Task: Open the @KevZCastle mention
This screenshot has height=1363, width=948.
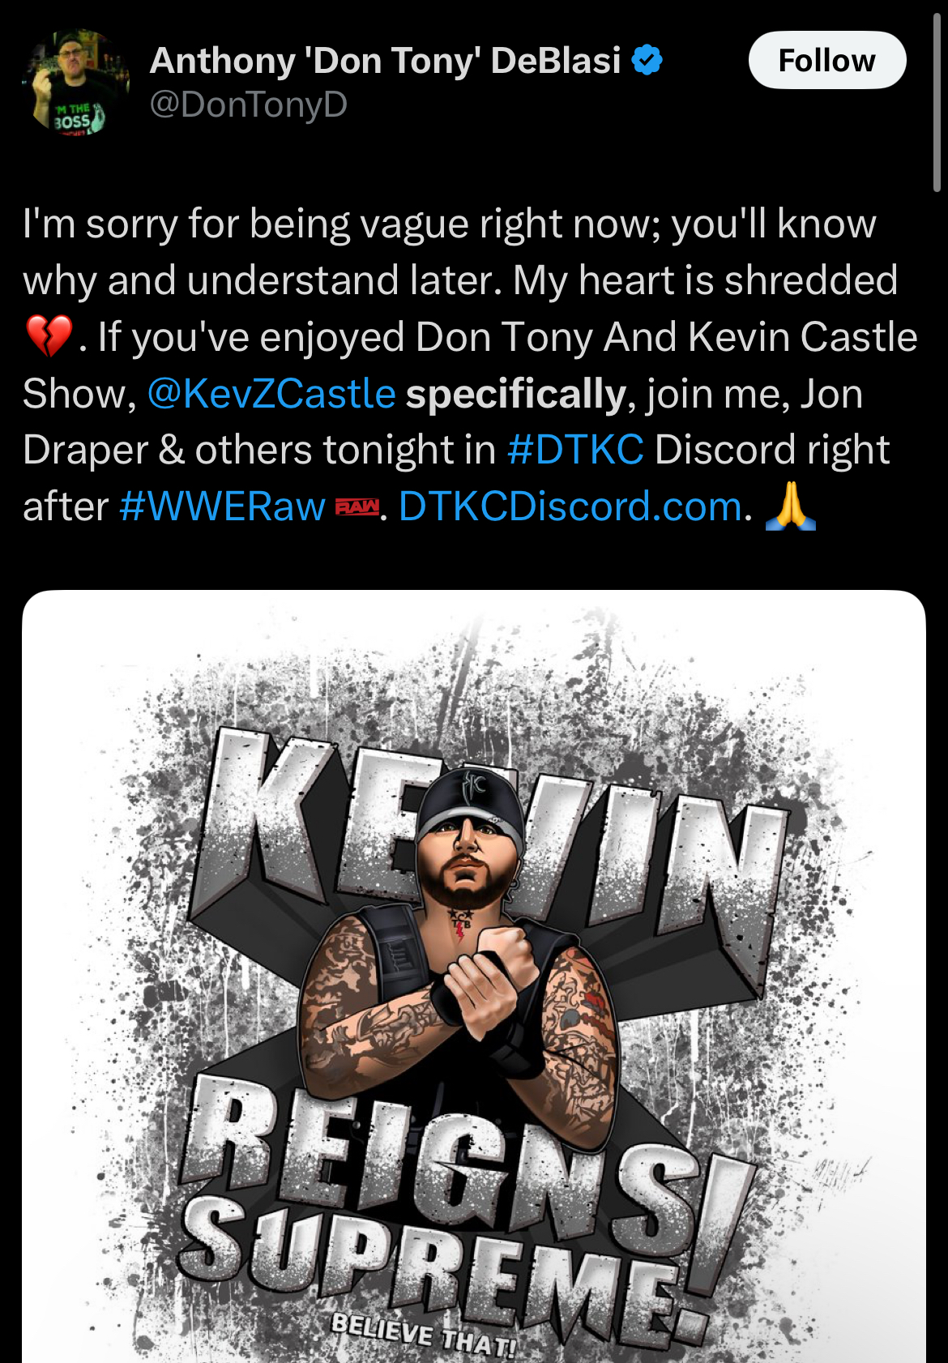Action: click(271, 395)
